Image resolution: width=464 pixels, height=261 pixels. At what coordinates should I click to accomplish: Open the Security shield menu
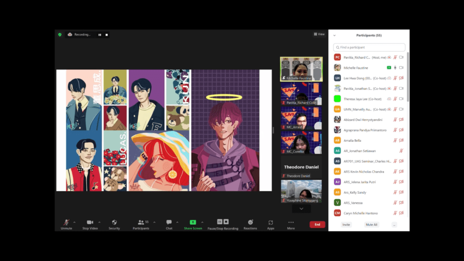click(x=114, y=223)
